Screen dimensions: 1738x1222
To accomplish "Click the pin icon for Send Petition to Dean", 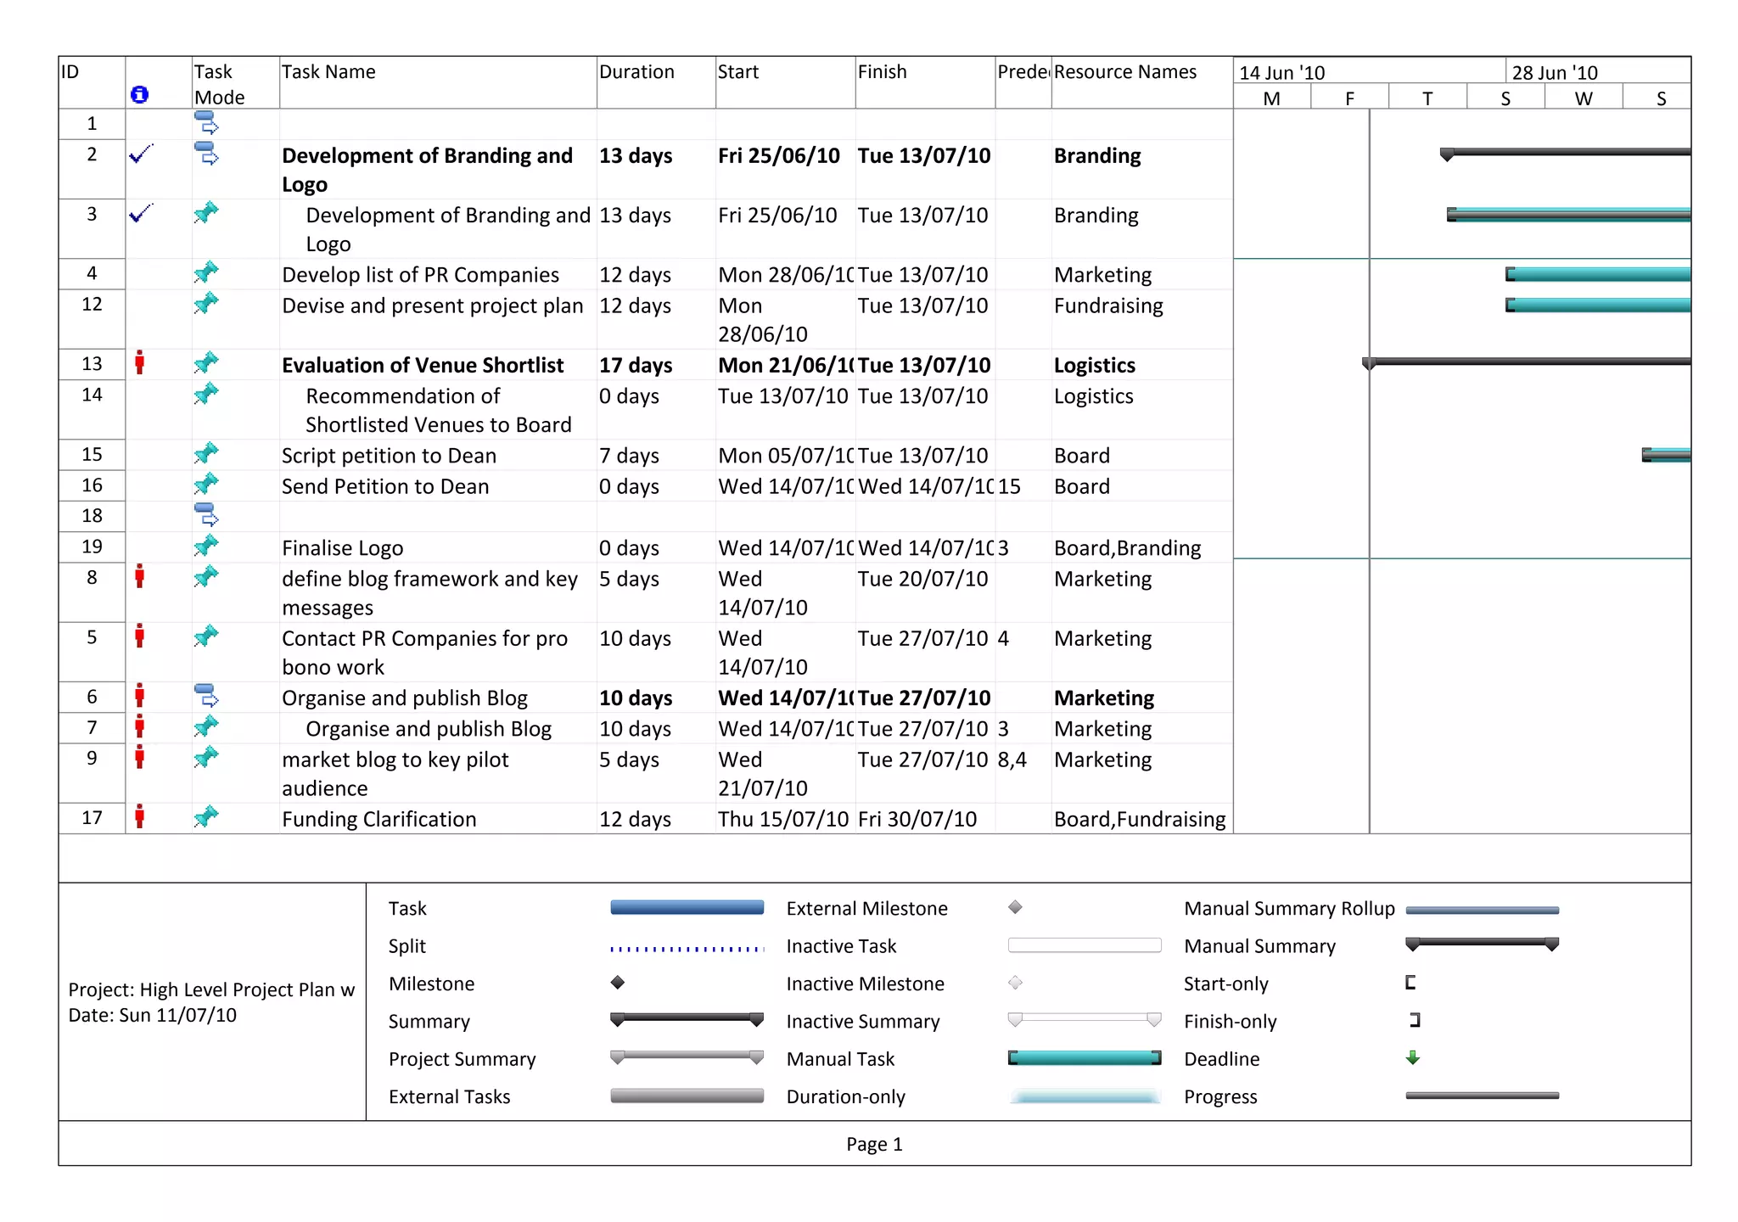I will pyautogui.click(x=206, y=484).
